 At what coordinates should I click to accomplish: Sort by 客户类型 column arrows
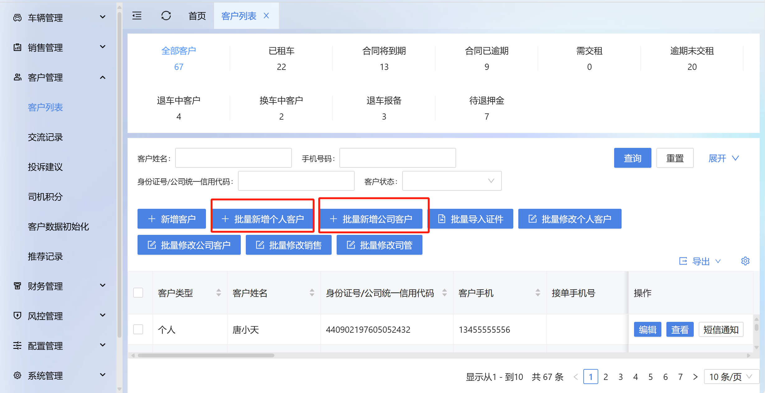click(x=219, y=293)
